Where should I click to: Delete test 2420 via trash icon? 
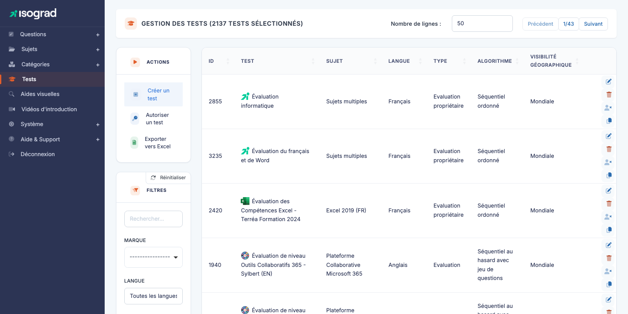coord(609,204)
